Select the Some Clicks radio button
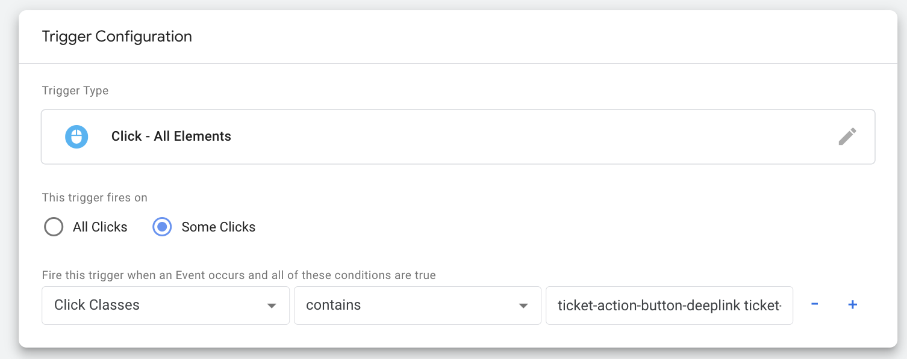Screen dimensions: 907x359 (x=162, y=227)
